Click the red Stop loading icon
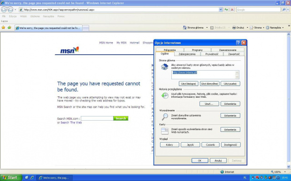Viewport: 291px width, 181px height. tap(232, 10)
